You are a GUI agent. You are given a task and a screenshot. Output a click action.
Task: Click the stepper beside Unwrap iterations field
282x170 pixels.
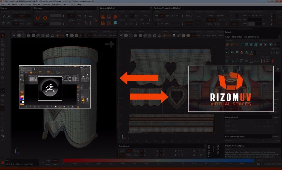(63, 16)
